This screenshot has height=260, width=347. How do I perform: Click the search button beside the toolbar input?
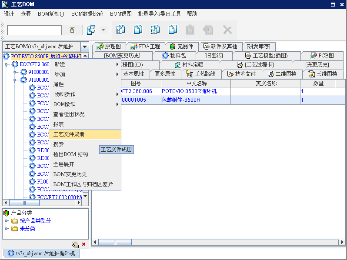point(72,30)
